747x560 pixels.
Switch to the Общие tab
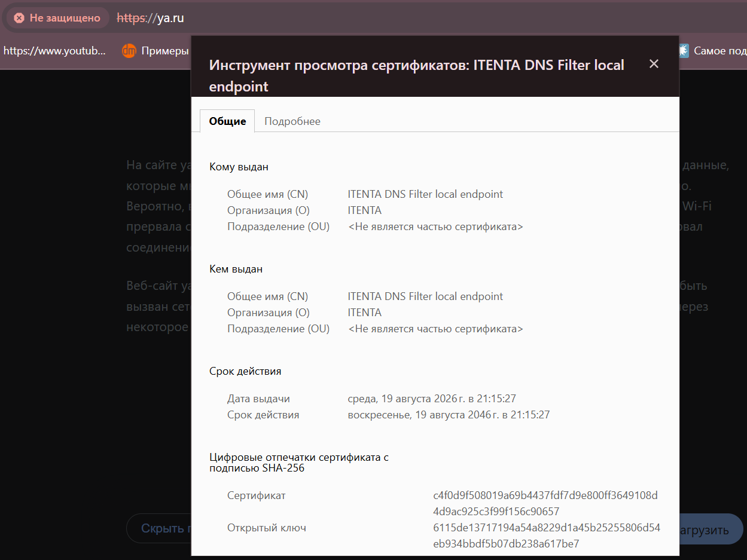[227, 121]
